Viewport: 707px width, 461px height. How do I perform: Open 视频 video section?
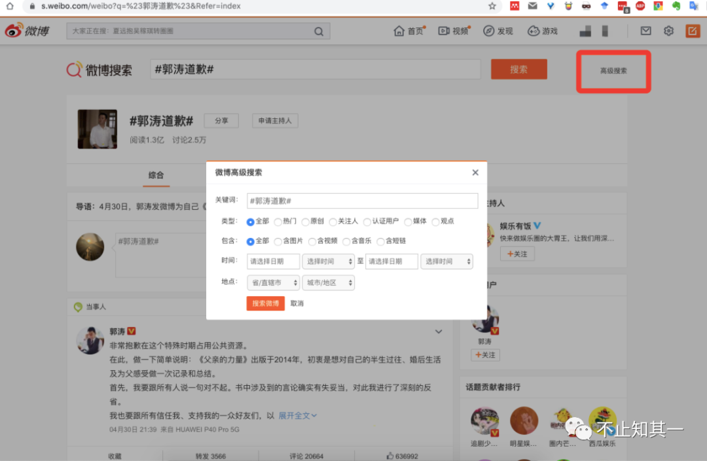tap(454, 31)
